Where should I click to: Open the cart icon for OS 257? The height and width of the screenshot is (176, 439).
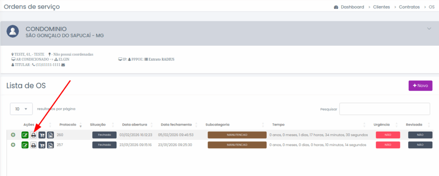42,145
